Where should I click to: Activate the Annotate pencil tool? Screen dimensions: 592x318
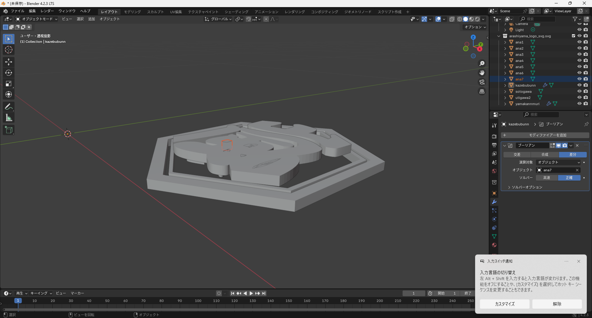[x=9, y=107]
